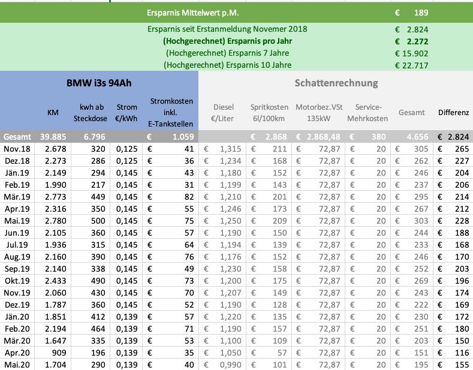Click the 'Jun.19' row label
The height and width of the screenshot is (370, 473).
pos(17,233)
